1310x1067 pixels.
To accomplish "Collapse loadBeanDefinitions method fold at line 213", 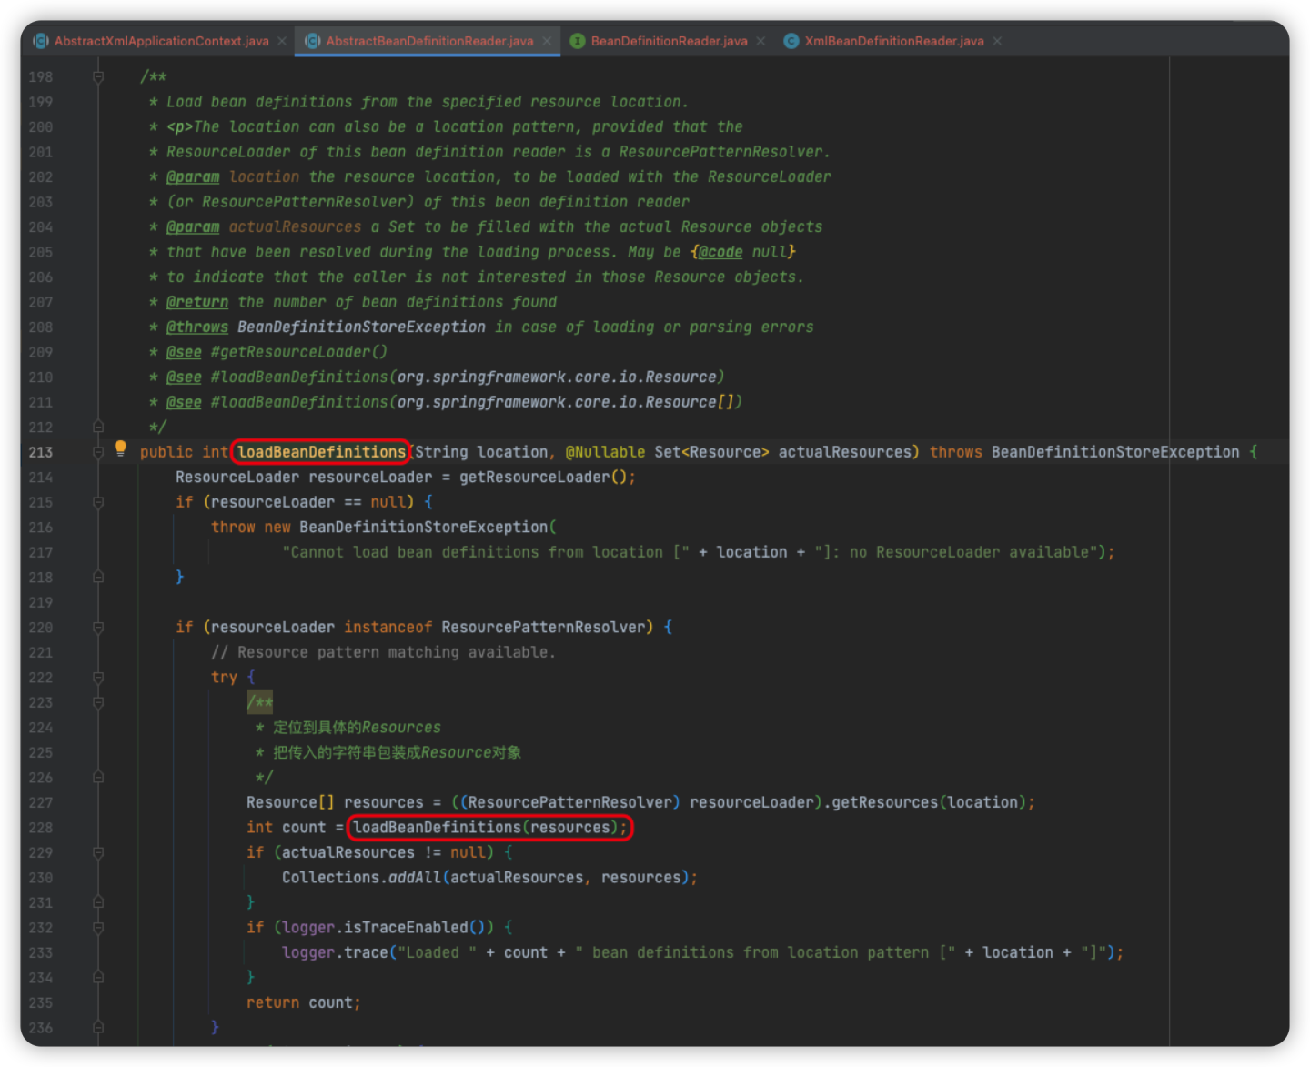I will tap(98, 452).
